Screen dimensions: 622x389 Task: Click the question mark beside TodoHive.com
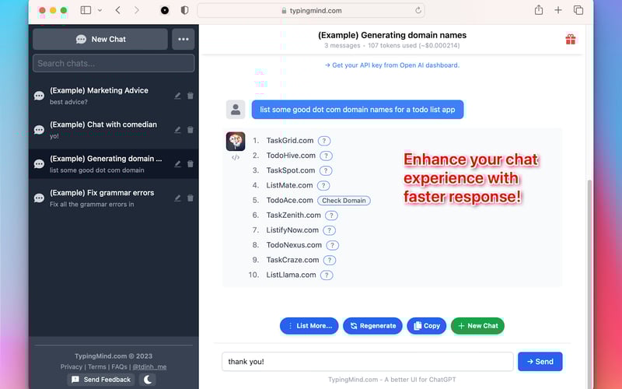326,156
